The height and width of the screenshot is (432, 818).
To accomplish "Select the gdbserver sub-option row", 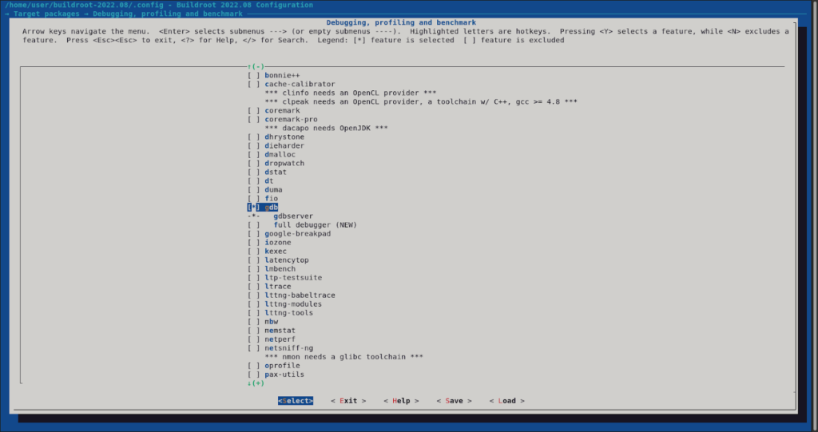I will [x=292, y=216].
